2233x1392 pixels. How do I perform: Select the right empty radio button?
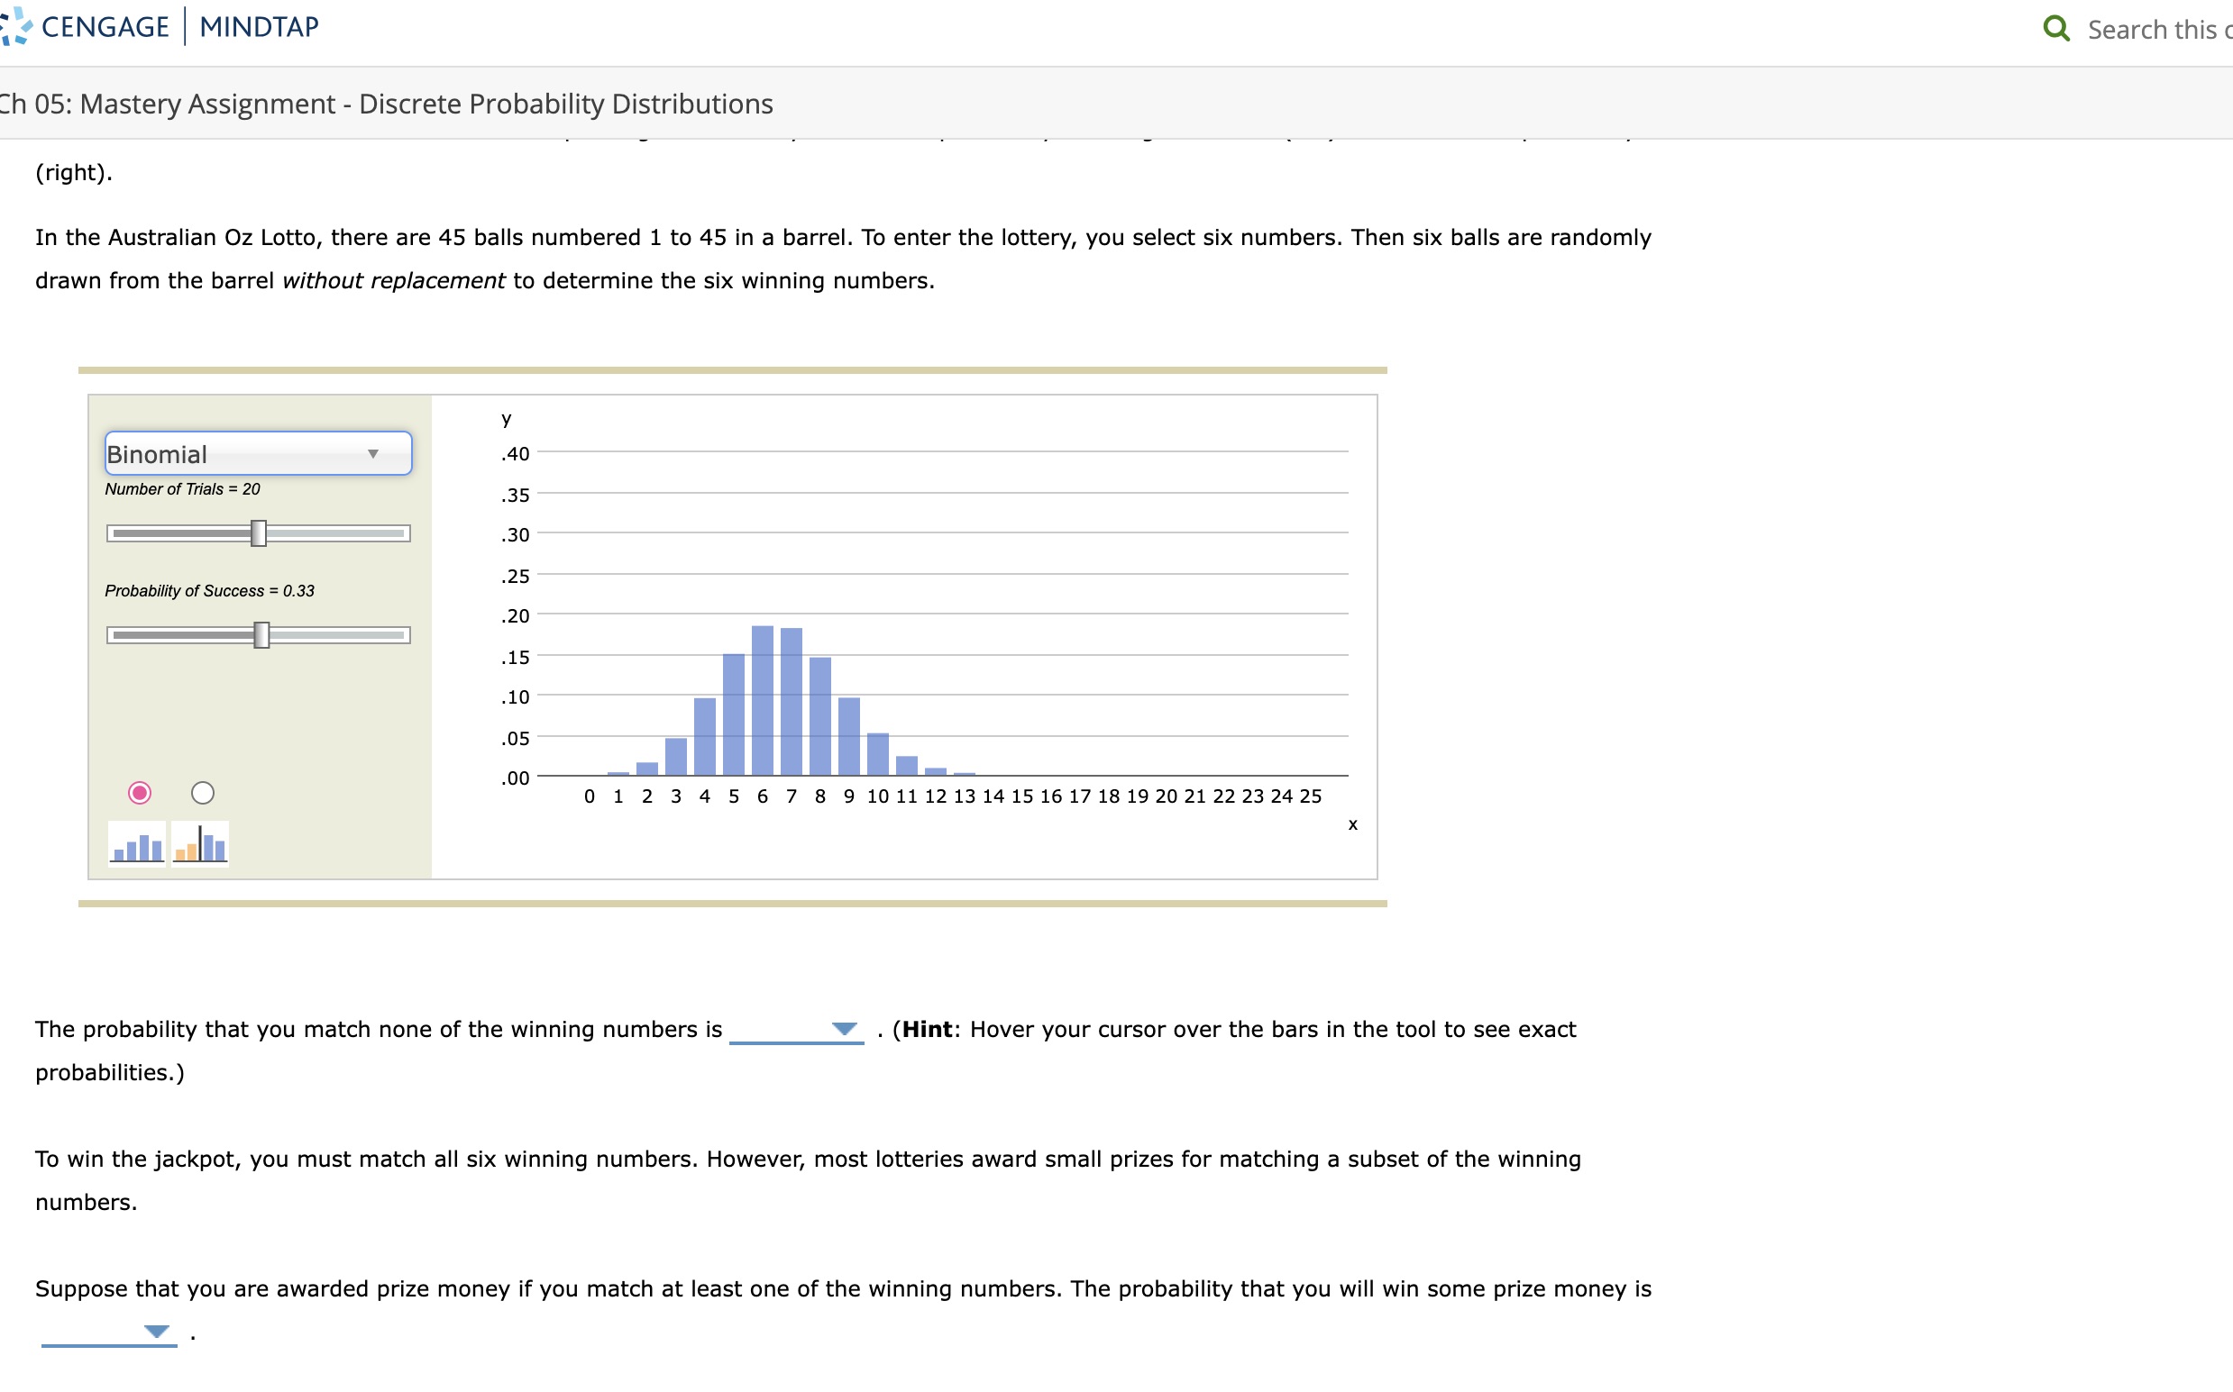[202, 792]
